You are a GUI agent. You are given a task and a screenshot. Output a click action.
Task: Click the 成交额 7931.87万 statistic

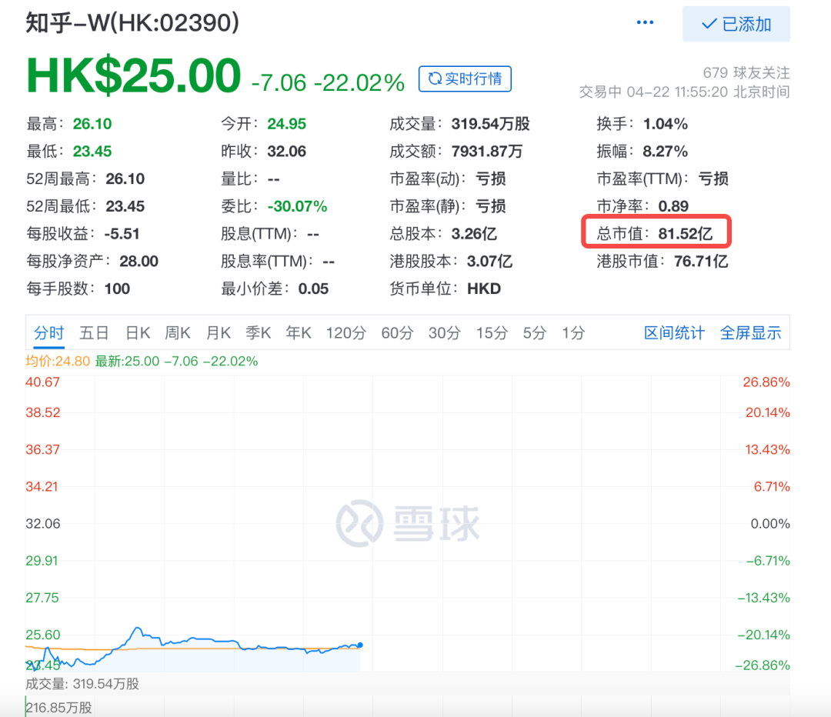tap(456, 151)
